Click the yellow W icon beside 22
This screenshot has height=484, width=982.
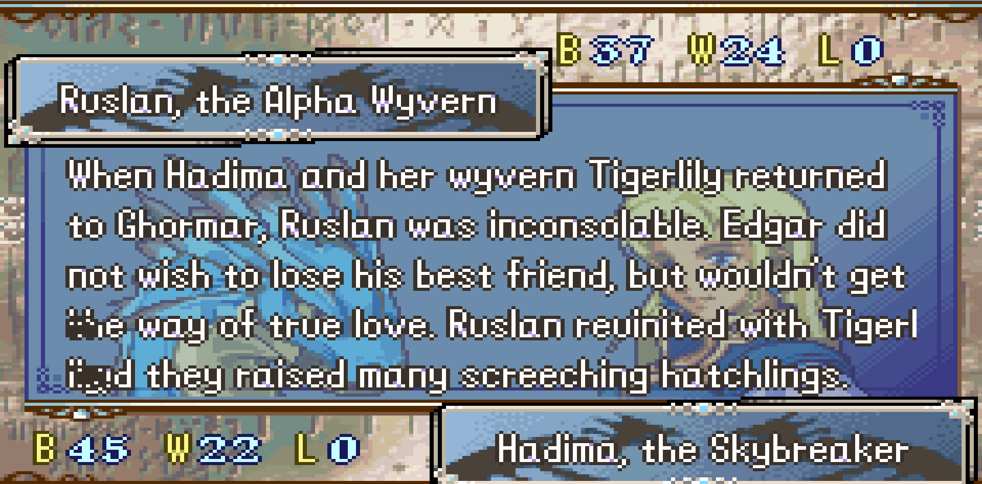(176, 449)
